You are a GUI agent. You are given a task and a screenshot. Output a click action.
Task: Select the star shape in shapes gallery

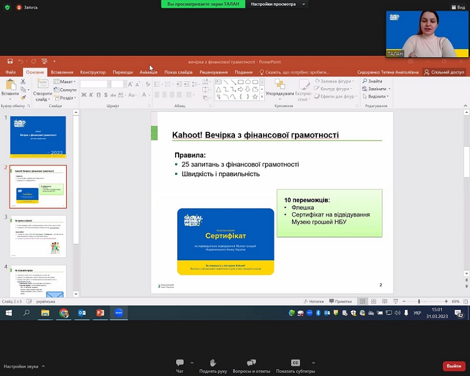(255, 97)
